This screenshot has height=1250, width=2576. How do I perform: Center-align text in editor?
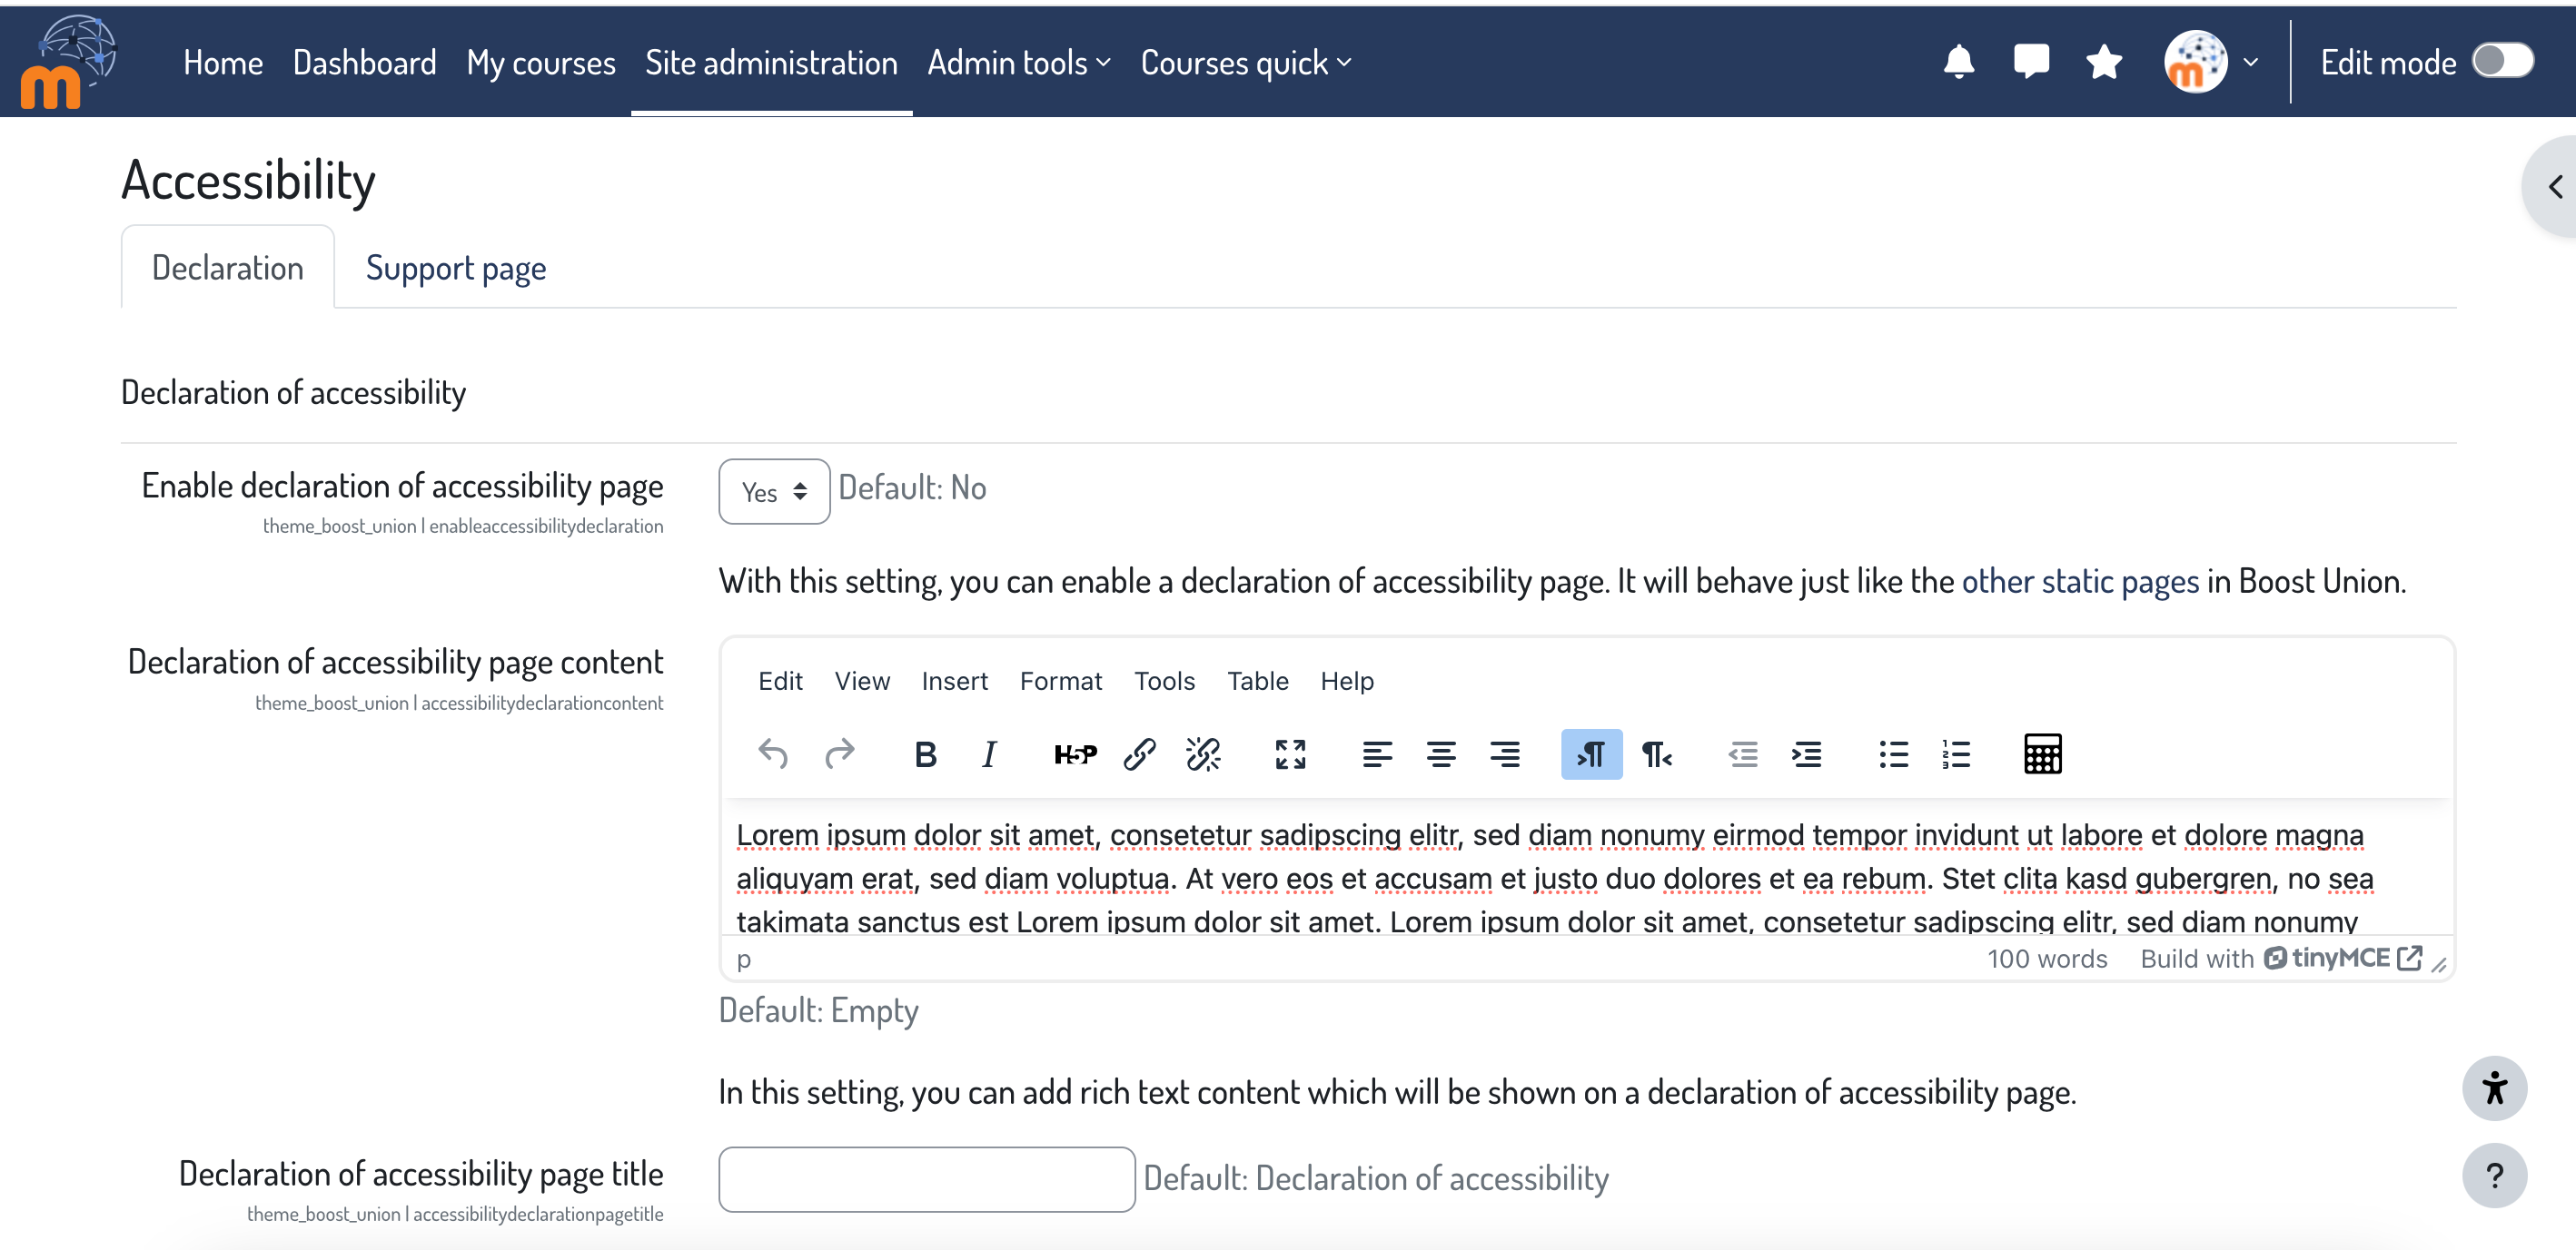tap(1441, 754)
